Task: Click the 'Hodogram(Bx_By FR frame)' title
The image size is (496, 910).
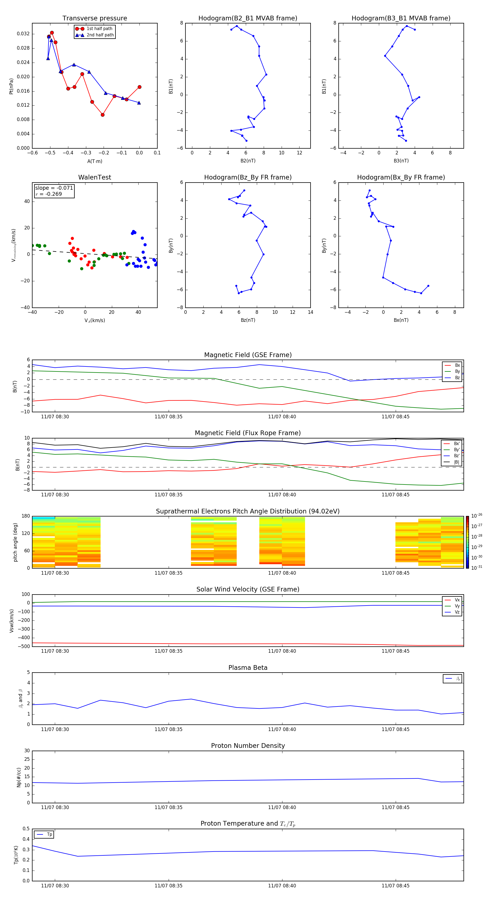Action: pyautogui.click(x=401, y=177)
